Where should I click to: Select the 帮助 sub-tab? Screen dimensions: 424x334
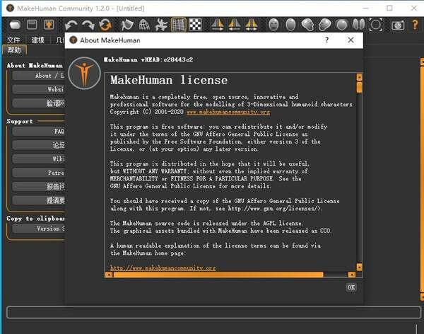14,50
